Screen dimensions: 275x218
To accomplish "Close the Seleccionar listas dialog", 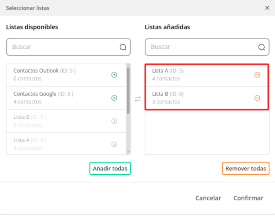I will (x=267, y=8).
